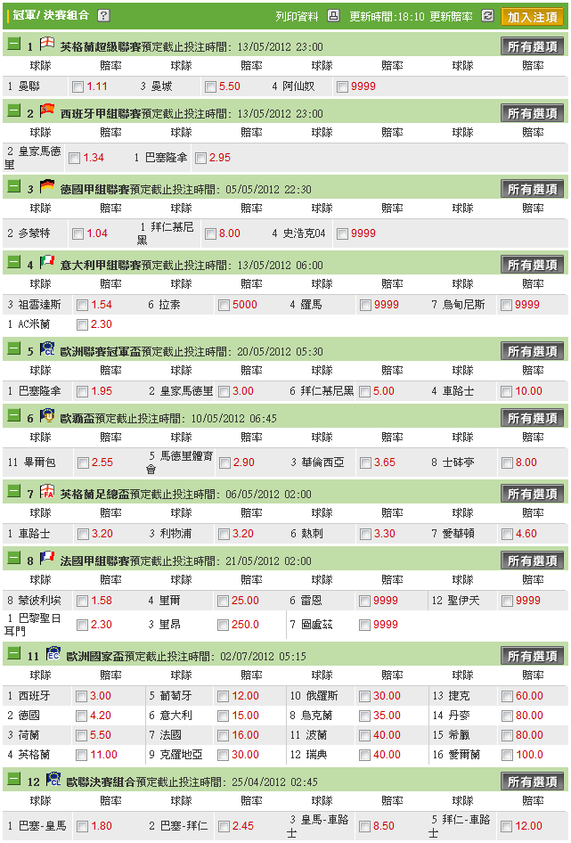The image size is (571, 843).
Task: Click 所有選項 for 歐霸盃
Action: [x=533, y=418]
